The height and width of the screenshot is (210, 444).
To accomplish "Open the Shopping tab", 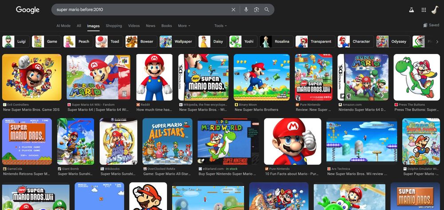I will coord(114,26).
